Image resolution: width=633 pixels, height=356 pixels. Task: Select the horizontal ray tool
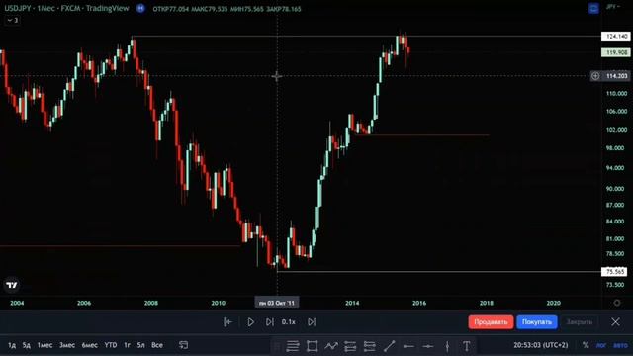pyautogui.click(x=408, y=346)
